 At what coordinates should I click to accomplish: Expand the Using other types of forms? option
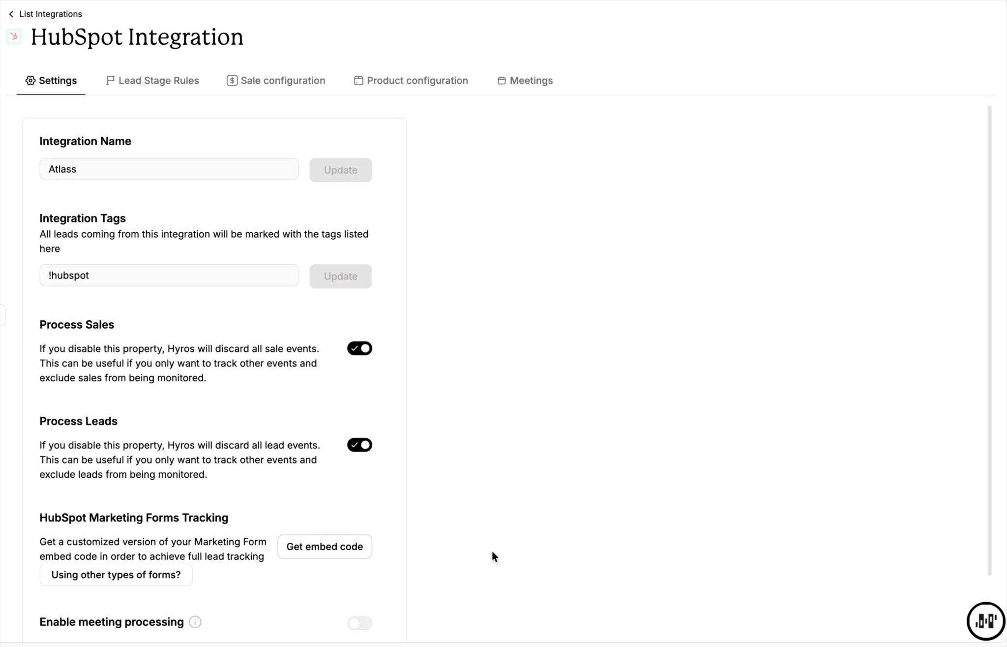coord(116,575)
